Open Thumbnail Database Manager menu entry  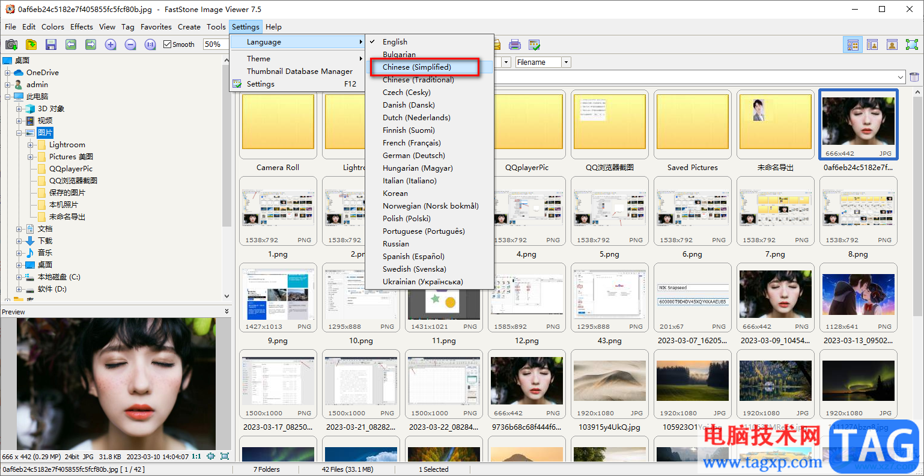[299, 72]
